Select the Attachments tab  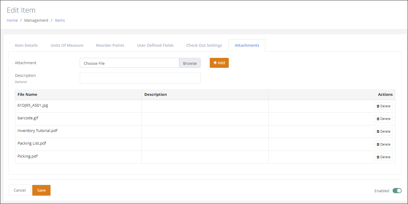(247, 45)
